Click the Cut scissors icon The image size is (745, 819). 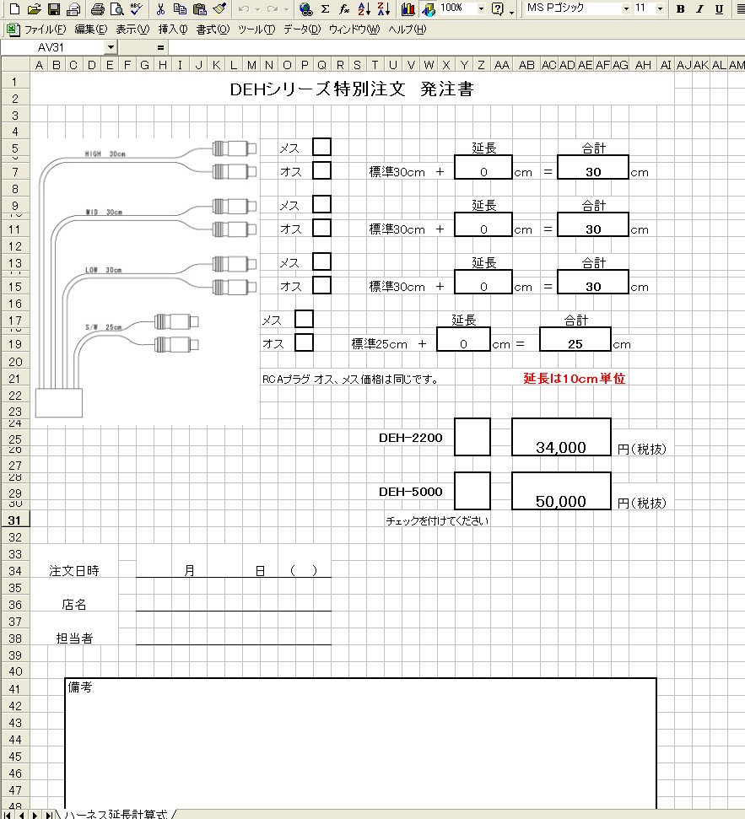(160, 8)
